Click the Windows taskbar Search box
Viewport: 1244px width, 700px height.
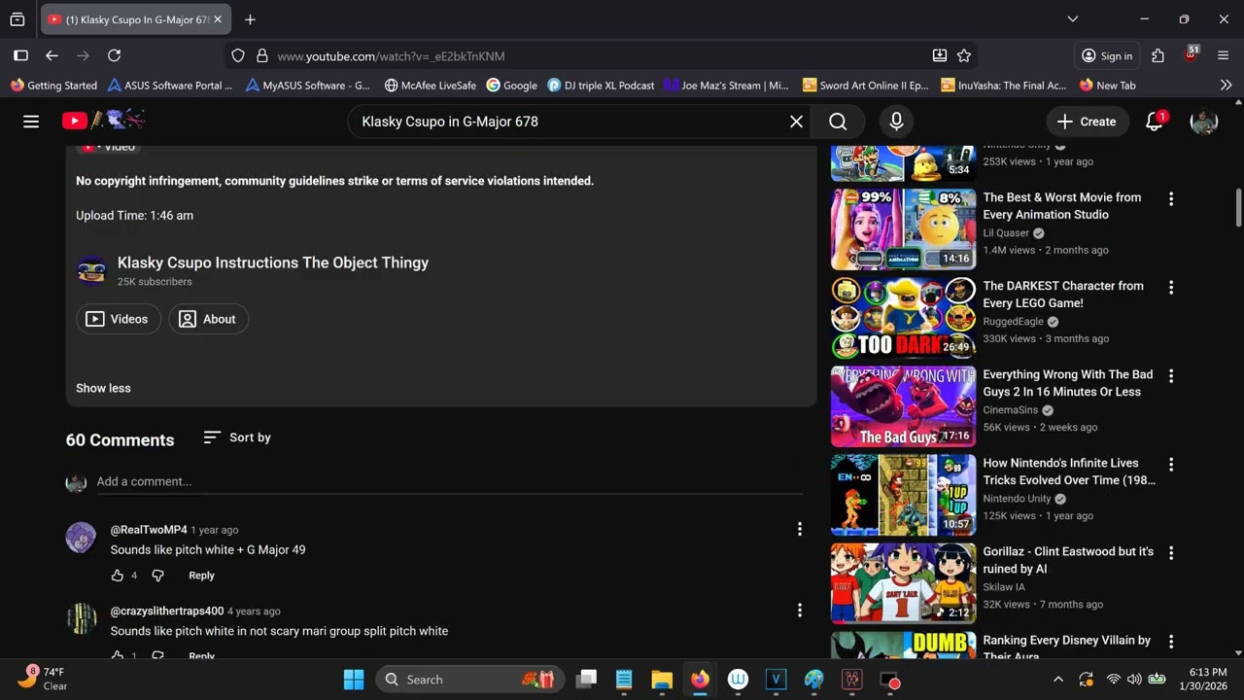[x=468, y=680]
